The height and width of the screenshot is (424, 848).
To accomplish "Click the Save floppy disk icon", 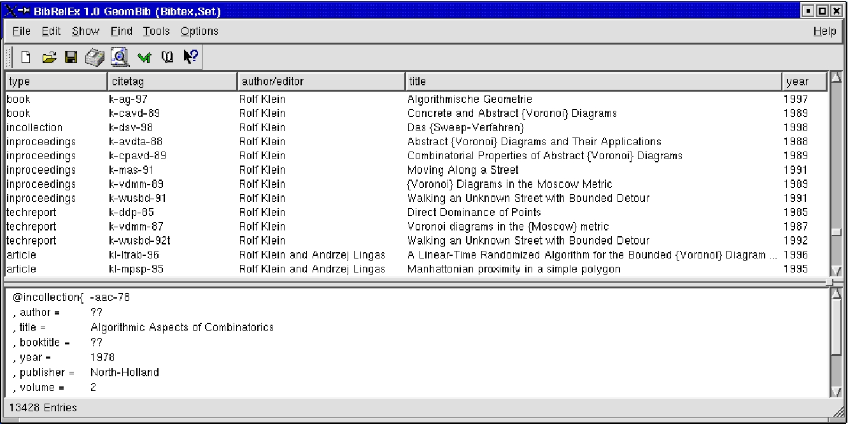I will [71, 58].
